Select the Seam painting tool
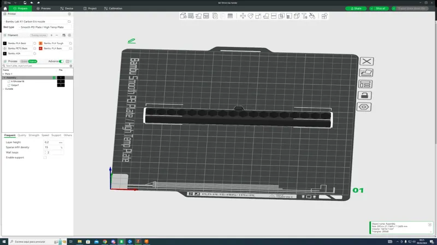 (297, 16)
